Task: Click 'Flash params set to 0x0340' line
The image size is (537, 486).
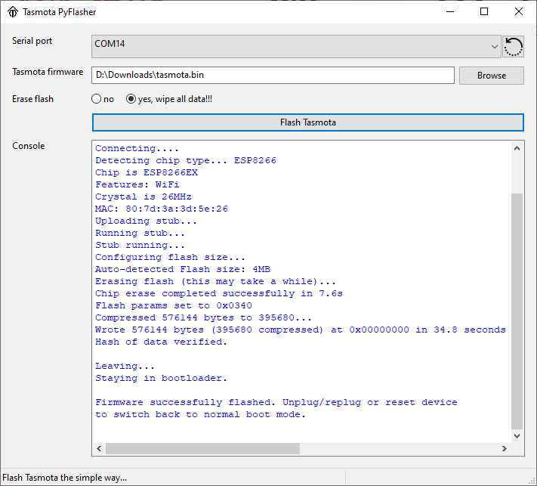Action: click(174, 305)
